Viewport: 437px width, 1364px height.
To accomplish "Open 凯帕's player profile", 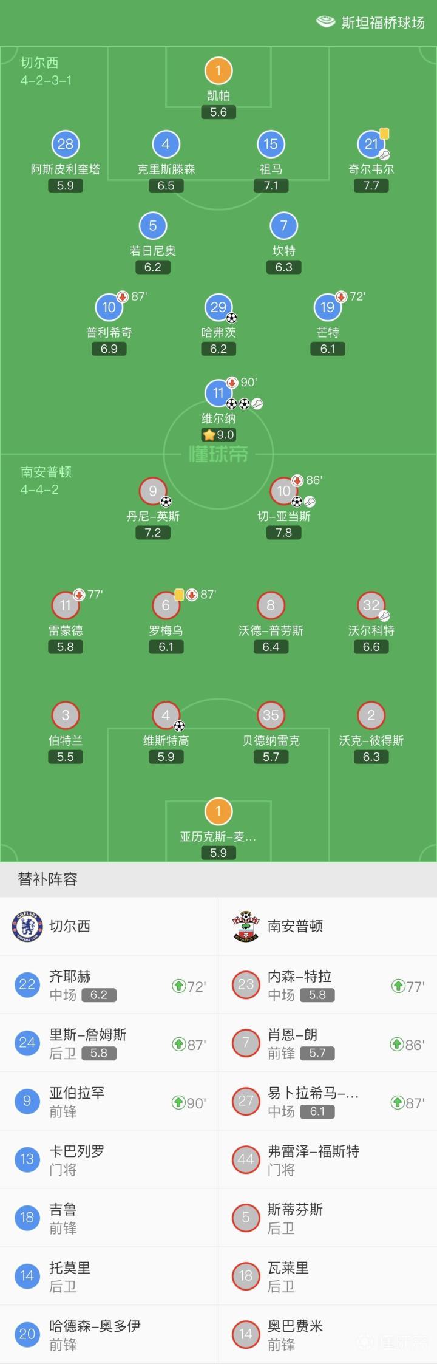I will 217,70.
